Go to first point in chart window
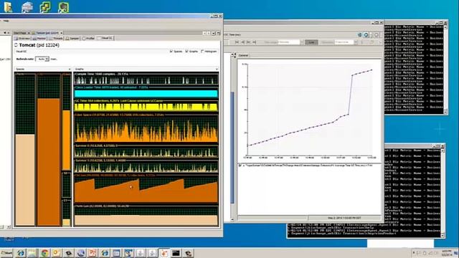459x258 pixels. 237,42
